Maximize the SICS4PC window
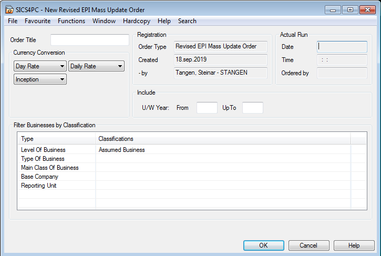The height and width of the screenshot is (256, 381). coord(350,10)
